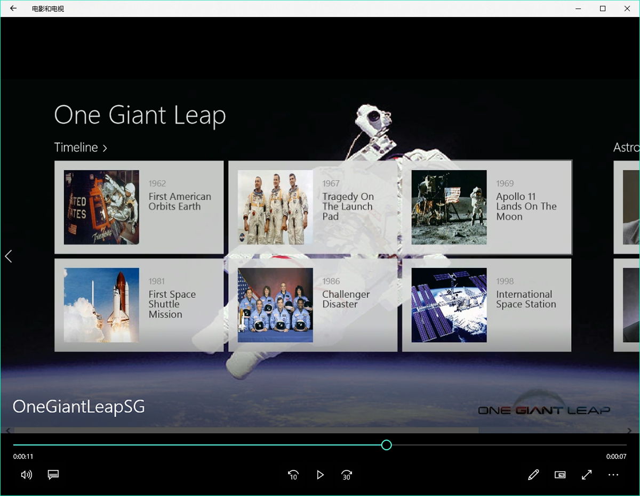Select the 1986 Challenger Disaster card

pyautogui.click(x=313, y=305)
